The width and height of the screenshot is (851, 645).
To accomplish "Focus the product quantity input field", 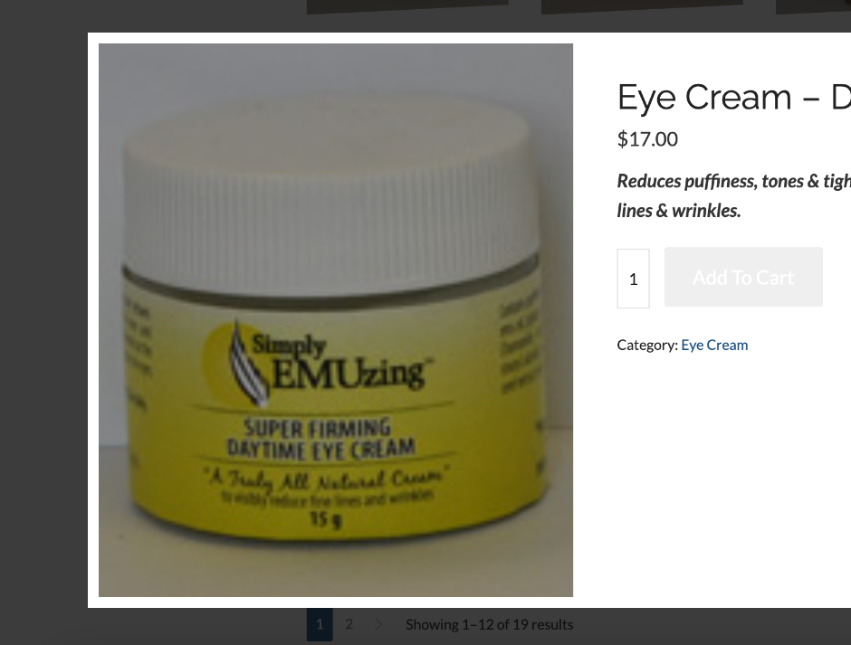I will coord(633,279).
